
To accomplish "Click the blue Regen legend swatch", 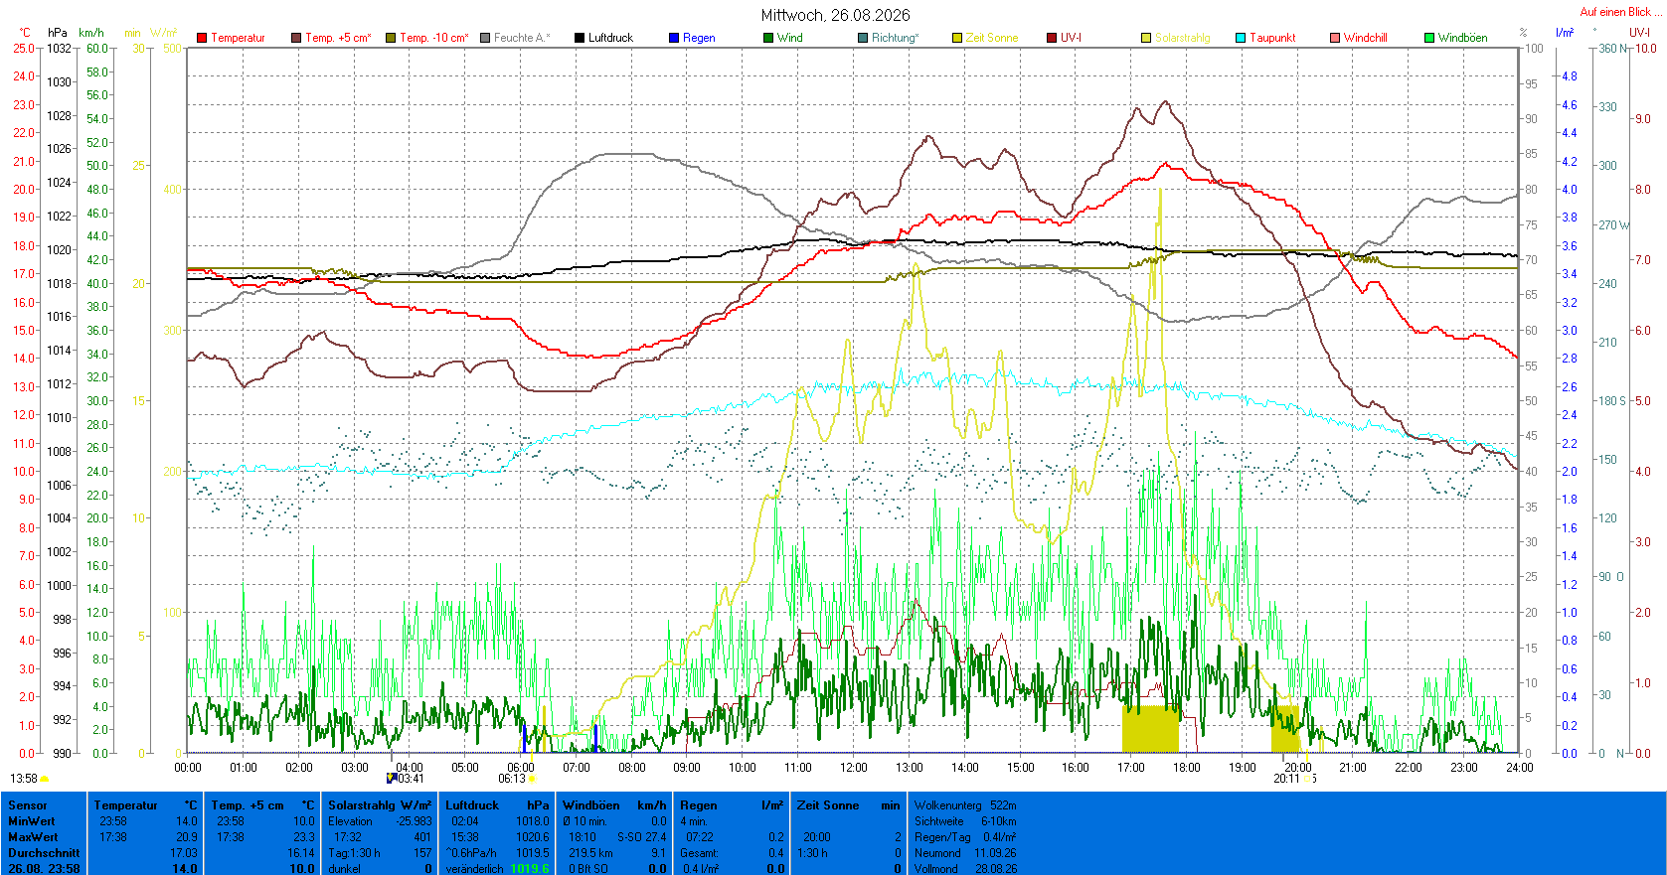I will [674, 38].
